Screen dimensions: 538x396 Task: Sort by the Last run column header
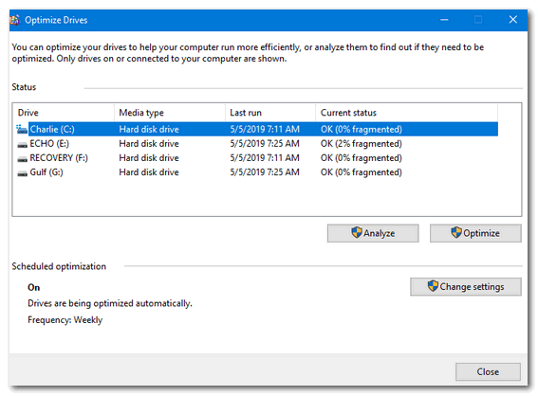(270, 113)
